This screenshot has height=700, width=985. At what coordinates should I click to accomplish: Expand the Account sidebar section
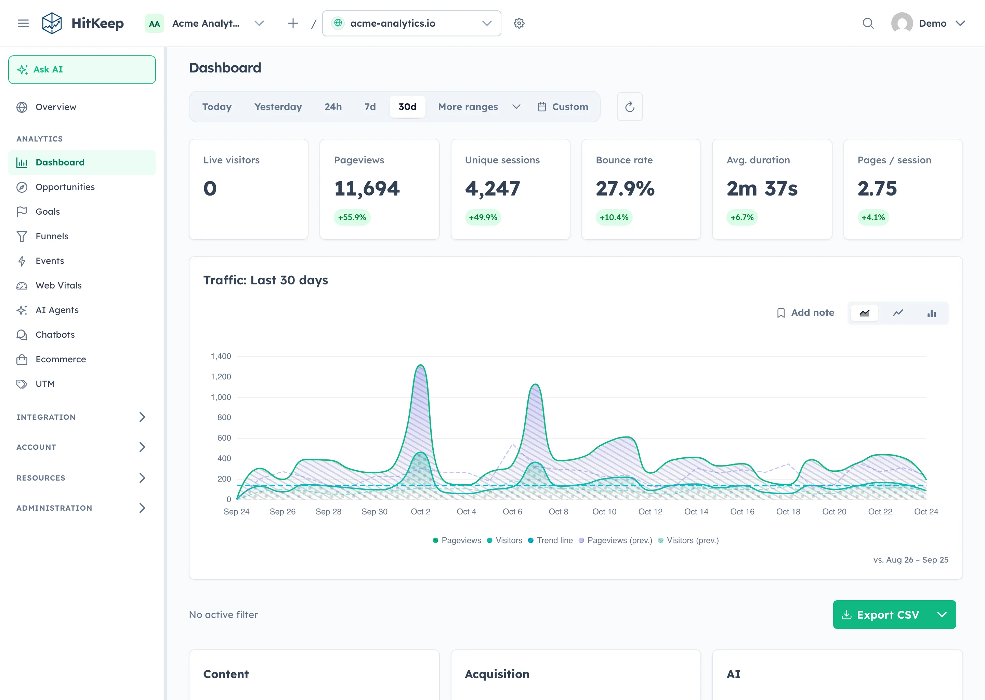click(x=81, y=447)
